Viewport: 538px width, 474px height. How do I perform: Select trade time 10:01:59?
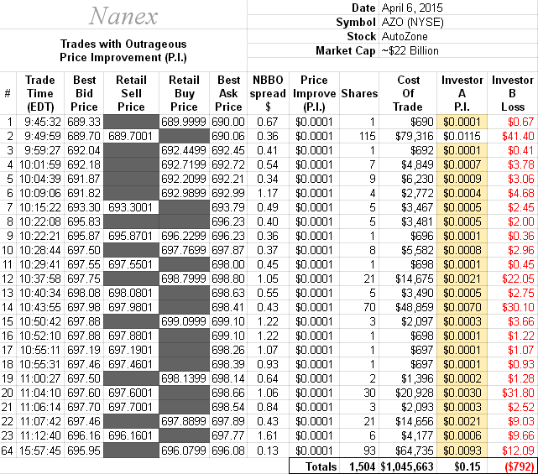(40, 164)
